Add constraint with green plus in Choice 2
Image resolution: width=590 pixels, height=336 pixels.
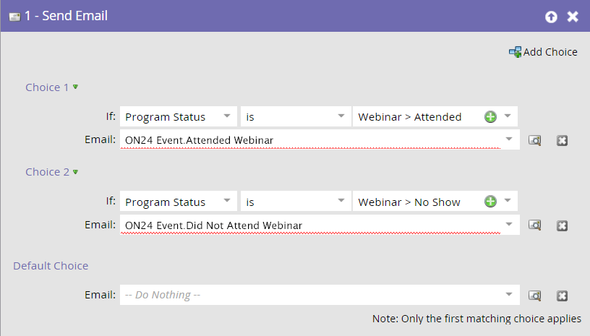click(x=490, y=202)
